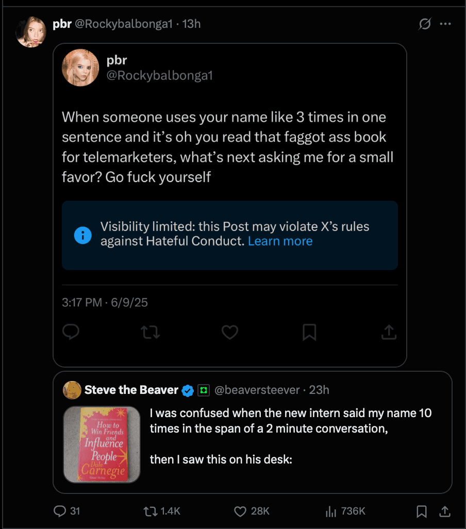Click pbr's small avatar at top left
This screenshot has width=466, height=529.
(31, 32)
